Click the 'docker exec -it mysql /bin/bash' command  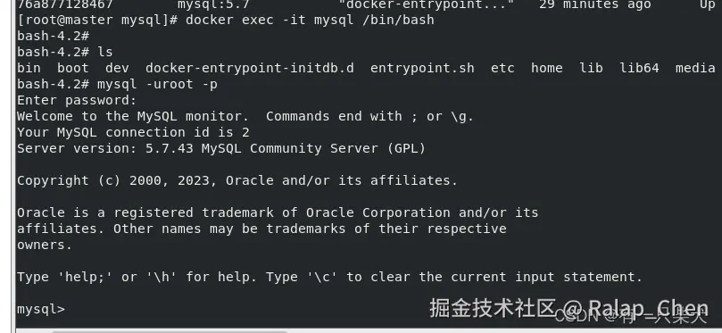point(310,21)
